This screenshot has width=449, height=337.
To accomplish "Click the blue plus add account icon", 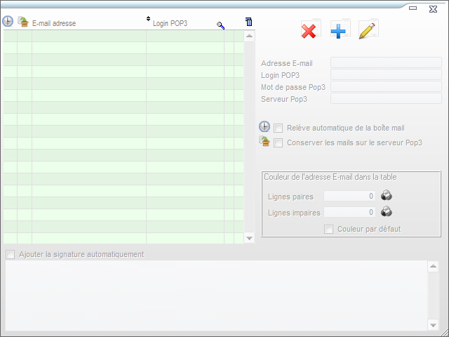I will [340, 31].
